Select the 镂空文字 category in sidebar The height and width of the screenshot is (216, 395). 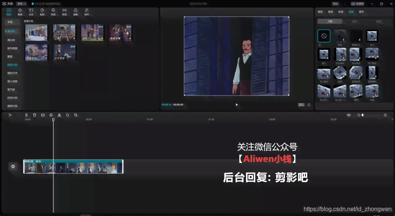point(12,73)
